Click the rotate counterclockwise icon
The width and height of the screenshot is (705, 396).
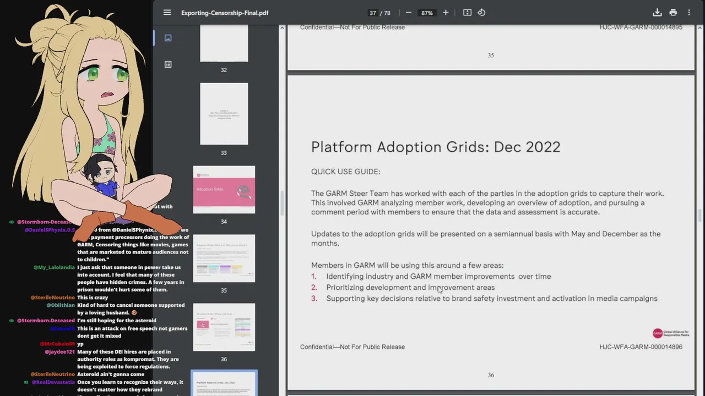pyautogui.click(x=481, y=13)
